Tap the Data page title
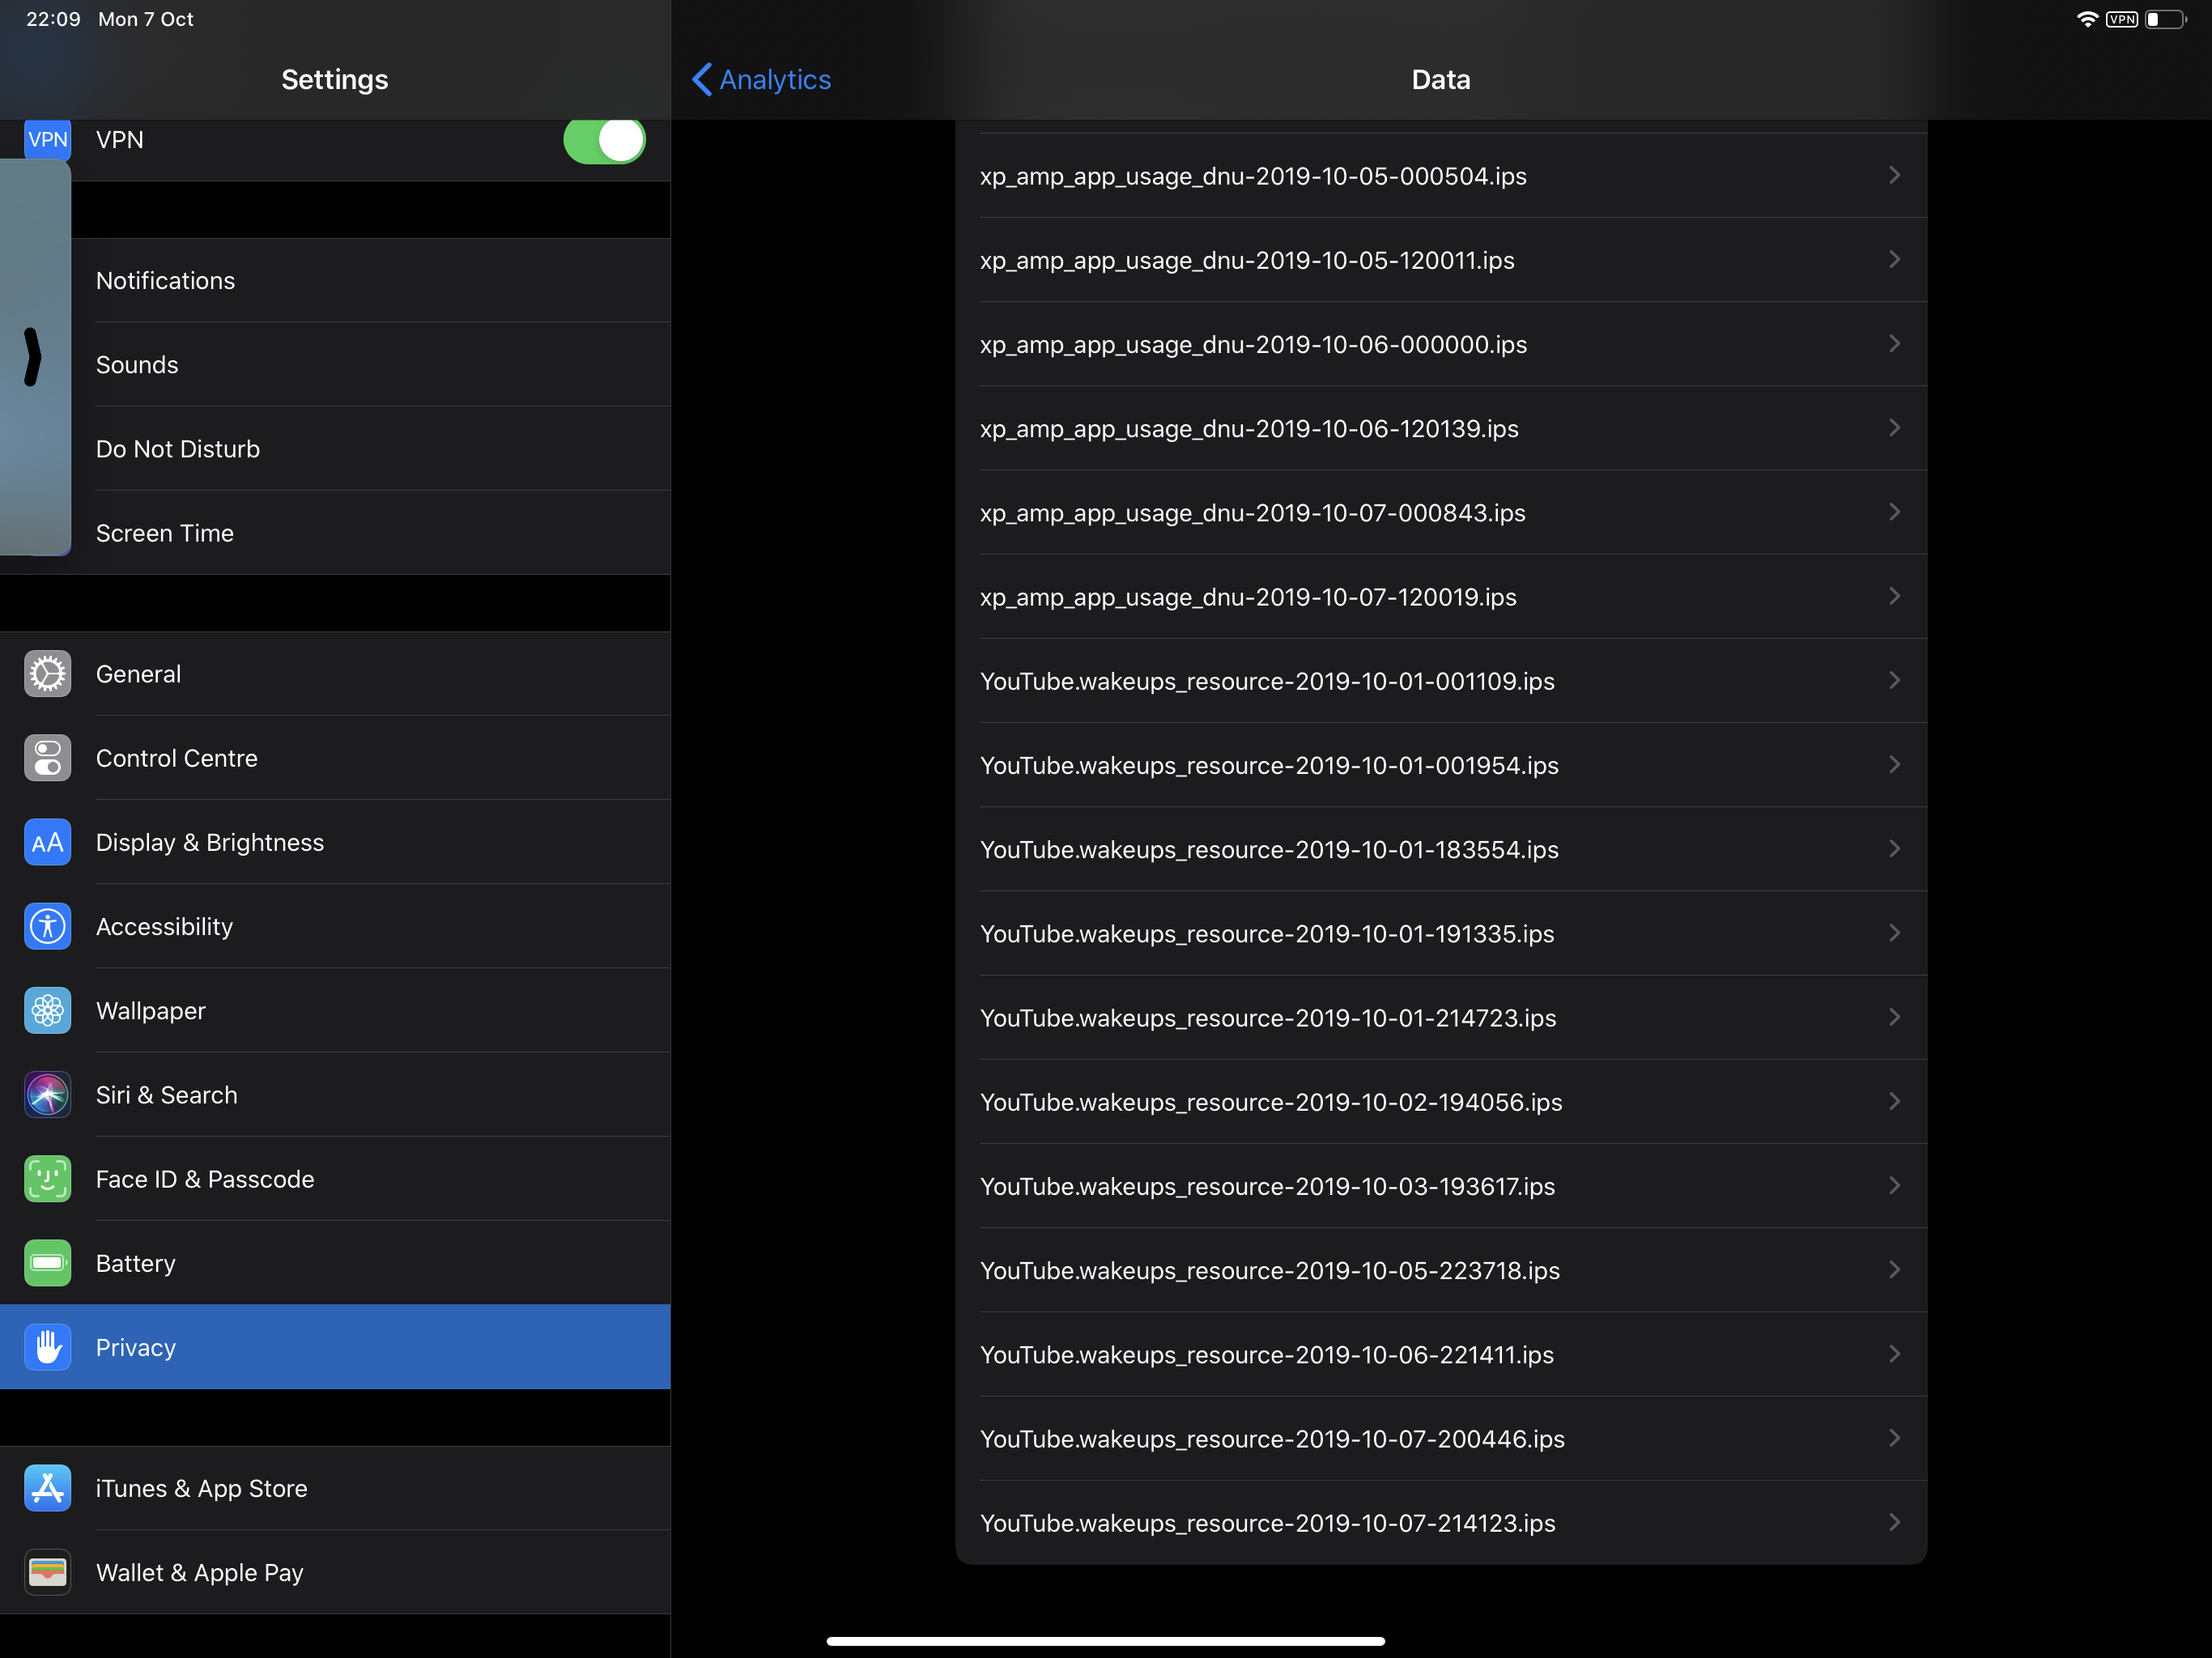Viewport: 2212px width, 1658px height. click(1441, 80)
